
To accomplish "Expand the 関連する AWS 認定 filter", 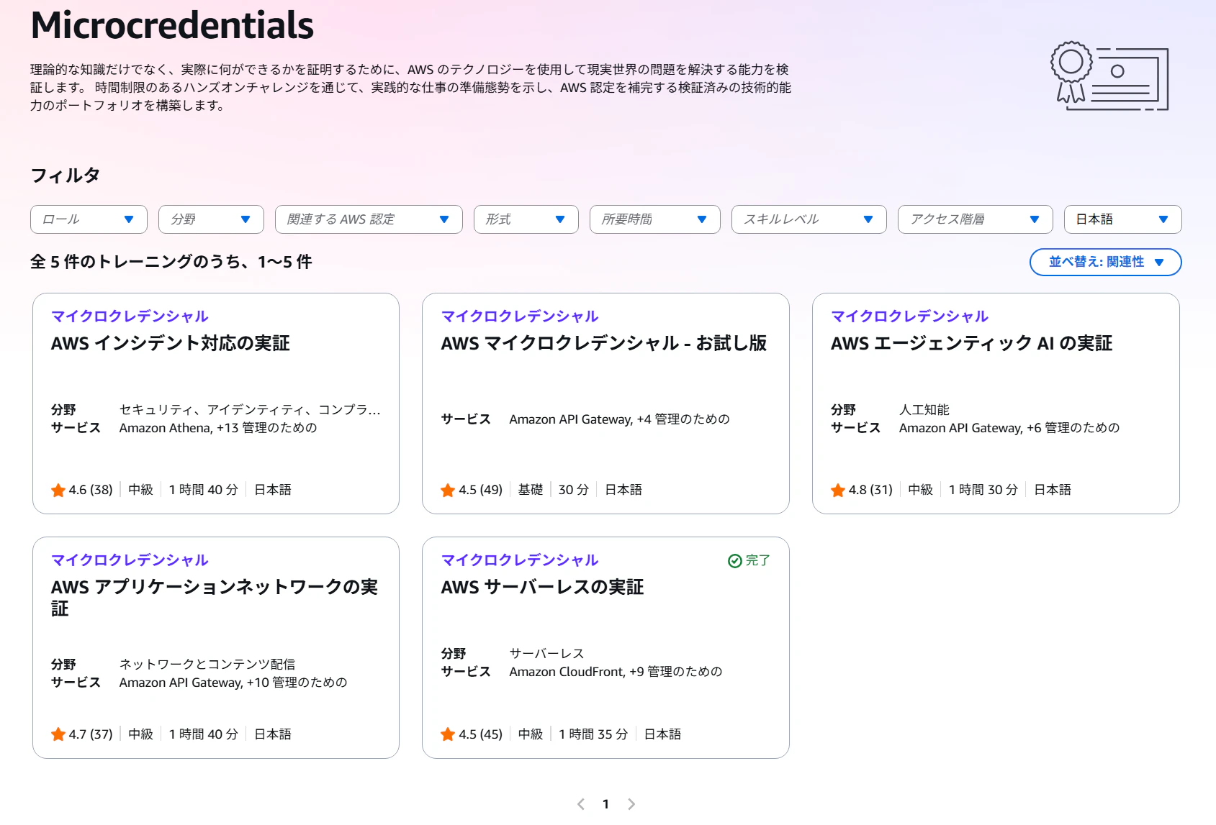I will (x=369, y=219).
